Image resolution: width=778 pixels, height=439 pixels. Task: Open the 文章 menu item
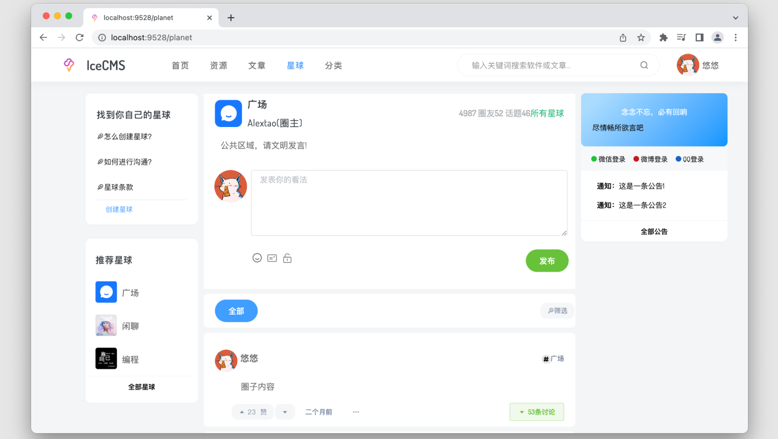[x=256, y=65]
